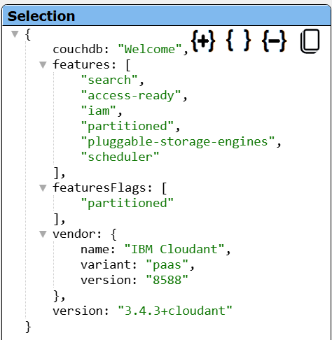Click the "search" feature entry

pyautogui.click(x=109, y=80)
